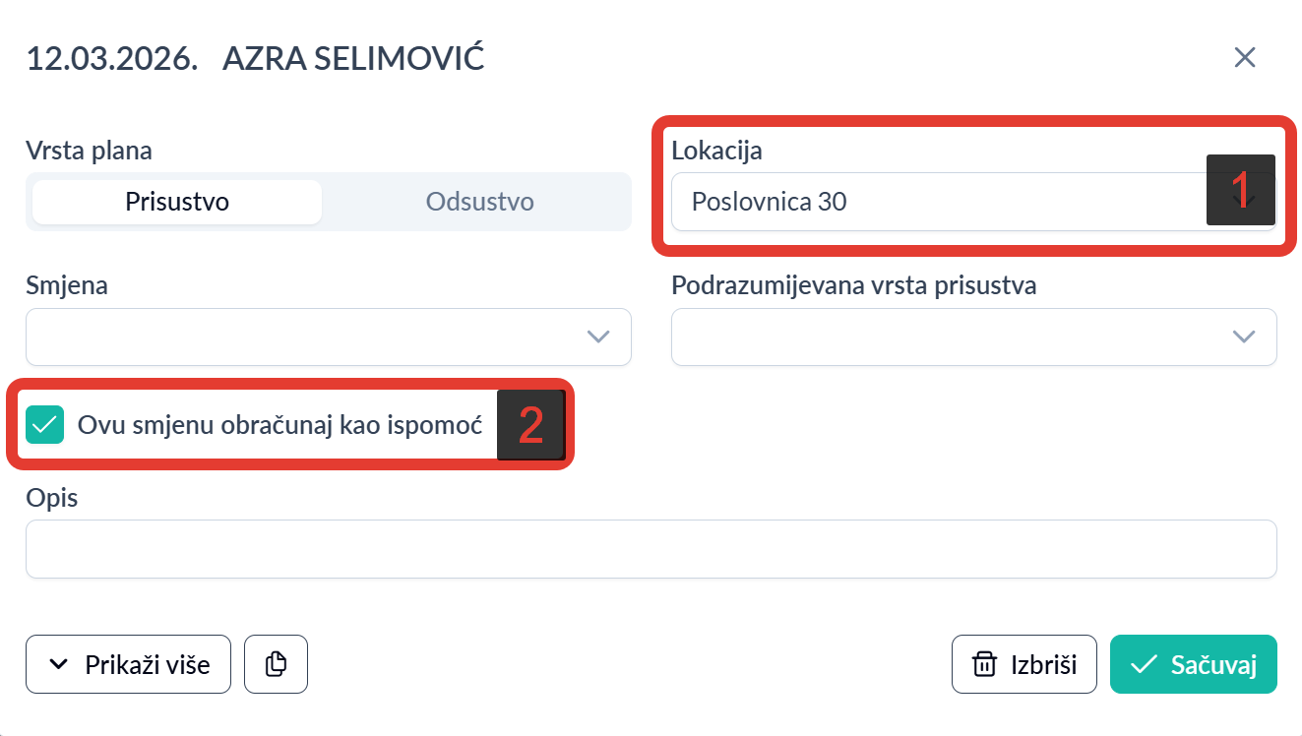Open the Lokacija dropdown showing Poslovnica 30
Viewport: 1302px width, 736px height.
[935, 202]
